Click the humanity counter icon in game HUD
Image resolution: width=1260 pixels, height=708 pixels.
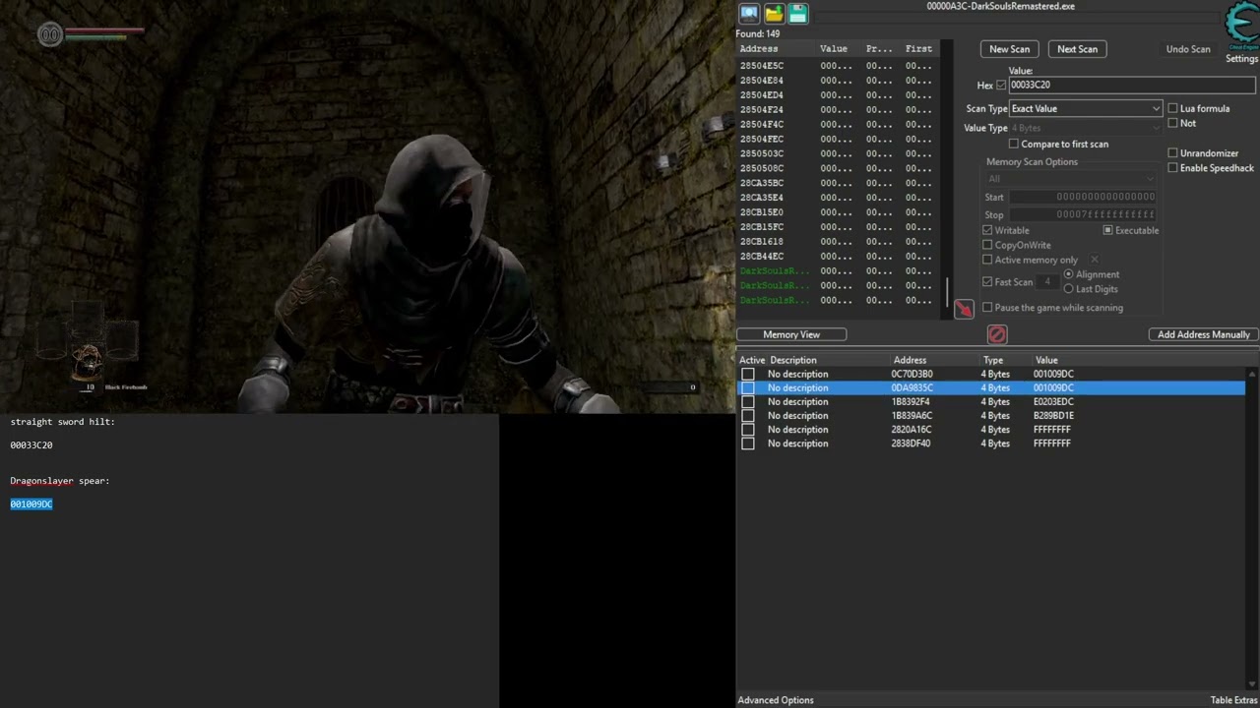click(x=50, y=35)
